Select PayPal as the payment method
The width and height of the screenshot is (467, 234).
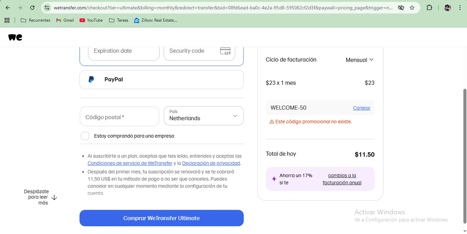coord(162,79)
